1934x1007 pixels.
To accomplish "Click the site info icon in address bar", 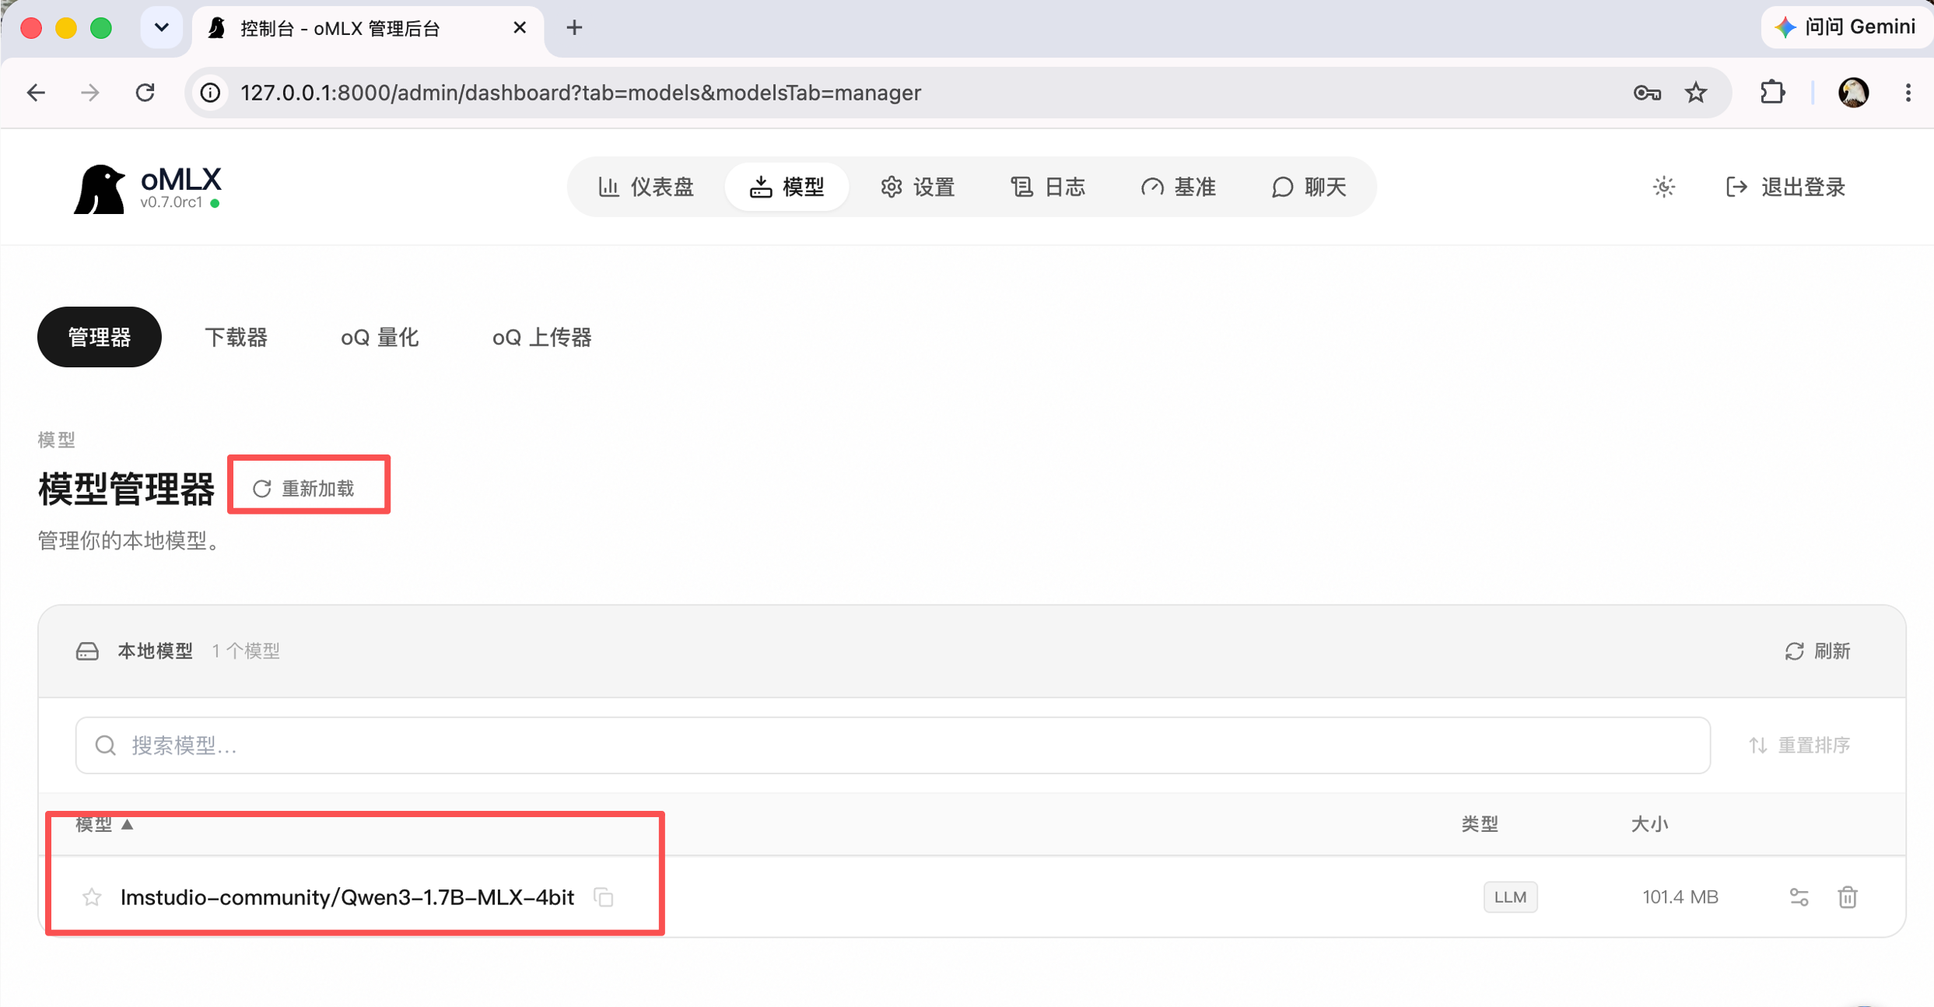I will pyautogui.click(x=211, y=93).
